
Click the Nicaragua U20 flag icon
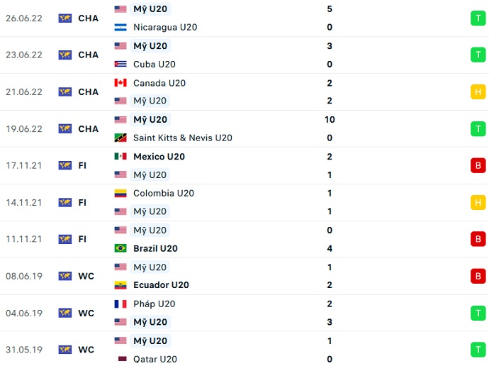(x=120, y=28)
